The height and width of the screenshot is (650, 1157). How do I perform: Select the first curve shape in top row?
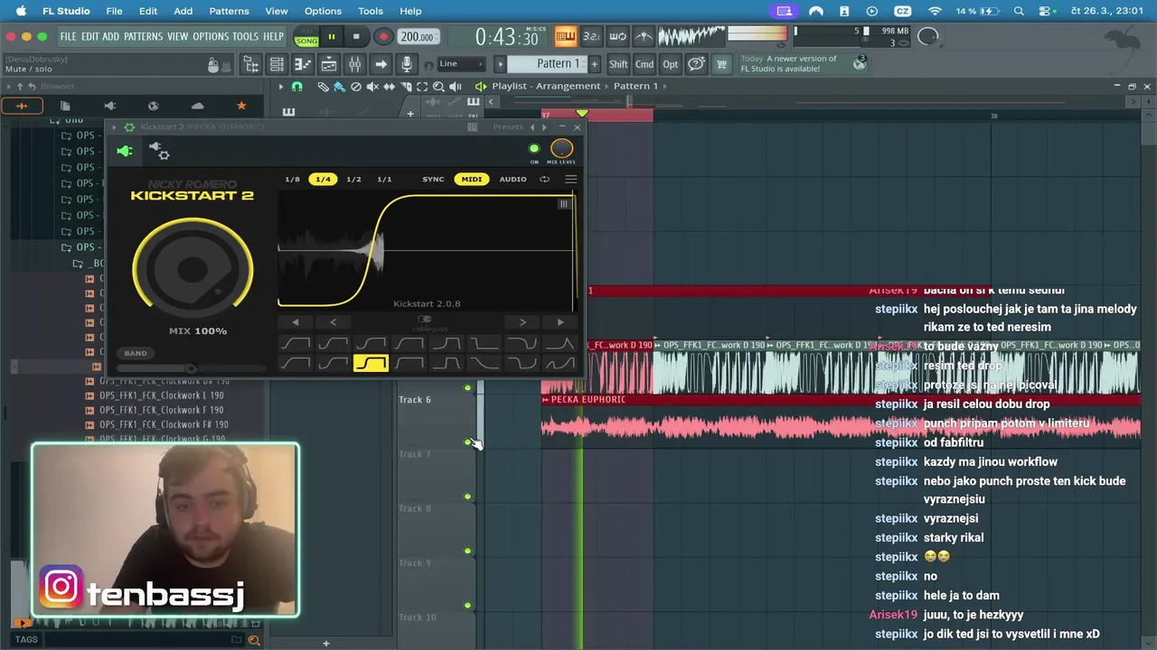tap(295, 343)
